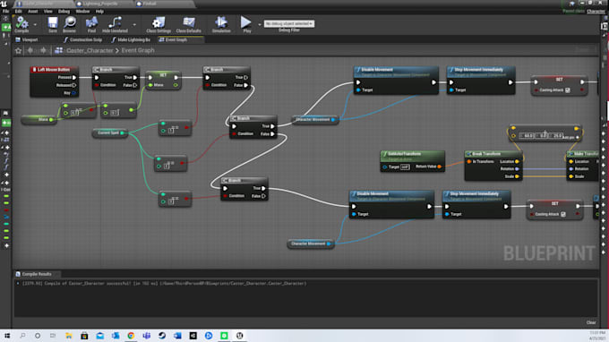This screenshot has height=342, width=609.
Task: Click the Event Graph breadcrumb
Action: [138, 50]
